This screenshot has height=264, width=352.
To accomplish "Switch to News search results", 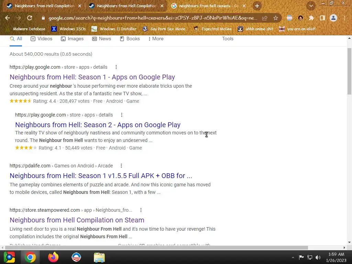I will coord(102,38).
